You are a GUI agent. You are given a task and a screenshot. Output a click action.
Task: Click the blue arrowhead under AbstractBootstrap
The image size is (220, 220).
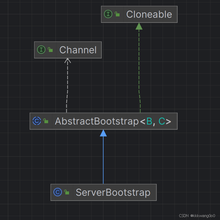coord(103,133)
